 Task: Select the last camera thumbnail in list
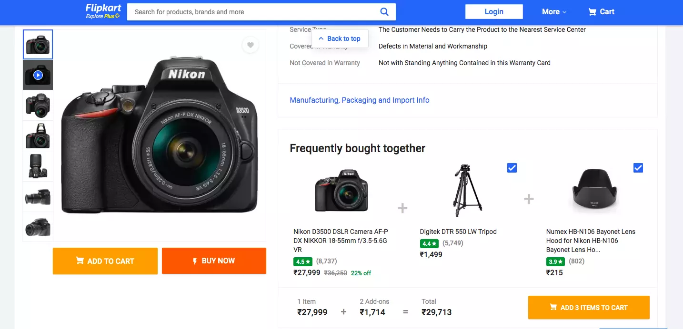tap(38, 227)
